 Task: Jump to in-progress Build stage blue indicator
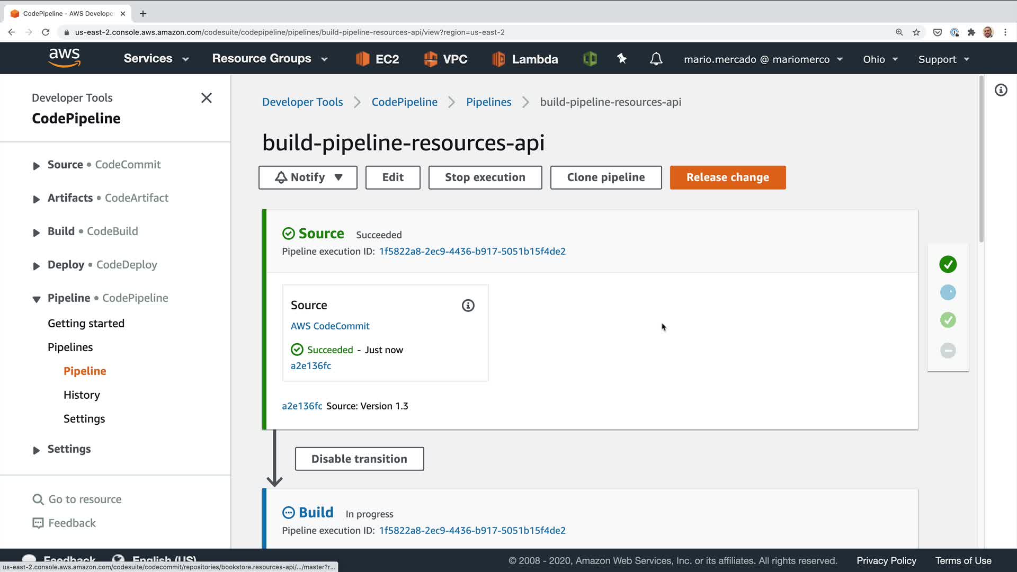click(x=948, y=292)
